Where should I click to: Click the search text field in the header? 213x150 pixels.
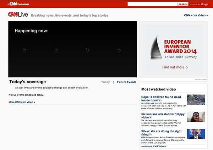pos(152,4)
